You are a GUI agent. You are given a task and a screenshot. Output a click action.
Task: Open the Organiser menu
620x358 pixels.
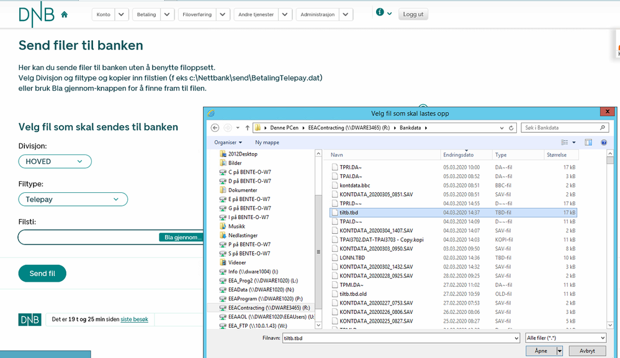click(x=228, y=142)
